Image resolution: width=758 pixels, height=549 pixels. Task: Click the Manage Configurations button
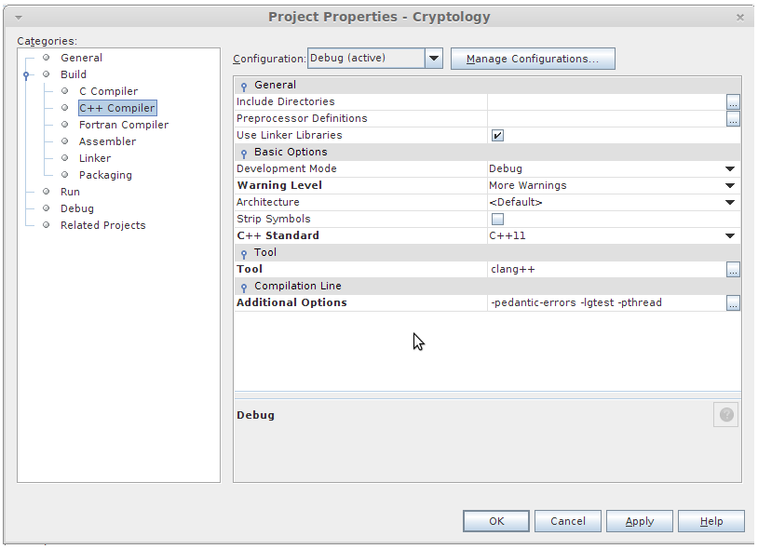click(533, 59)
